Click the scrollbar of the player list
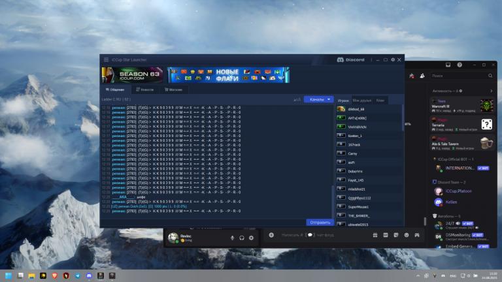This screenshot has height=282, width=502. [x=403, y=117]
